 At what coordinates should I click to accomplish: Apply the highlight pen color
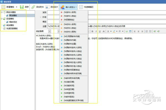114,31
